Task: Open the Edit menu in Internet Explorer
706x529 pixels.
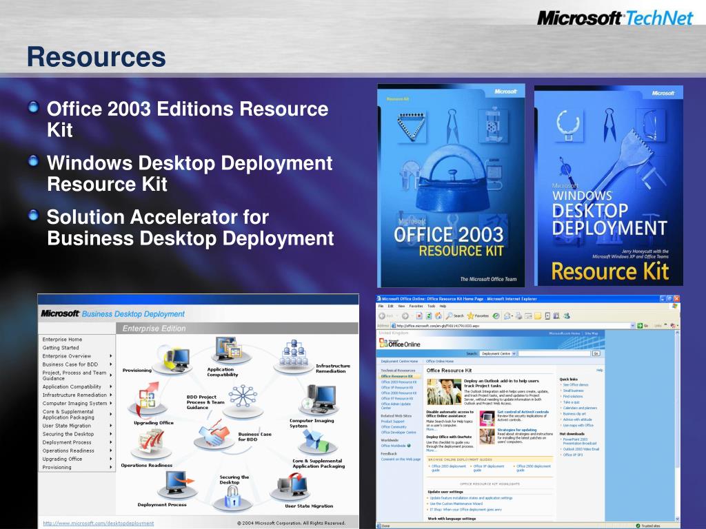Action: (x=390, y=306)
